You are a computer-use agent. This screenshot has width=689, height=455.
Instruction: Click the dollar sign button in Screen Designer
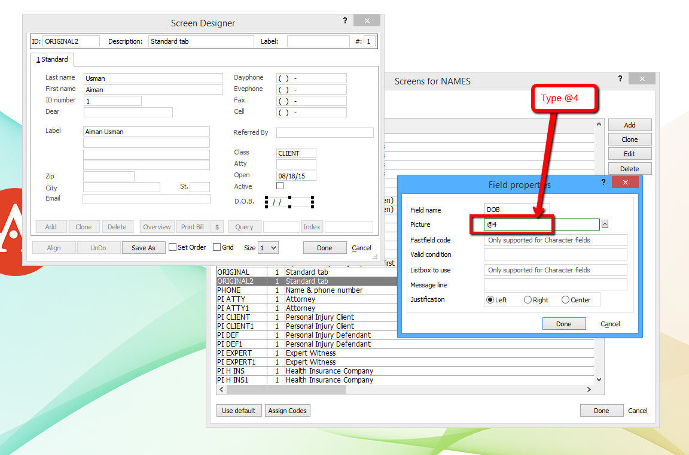coord(217,227)
